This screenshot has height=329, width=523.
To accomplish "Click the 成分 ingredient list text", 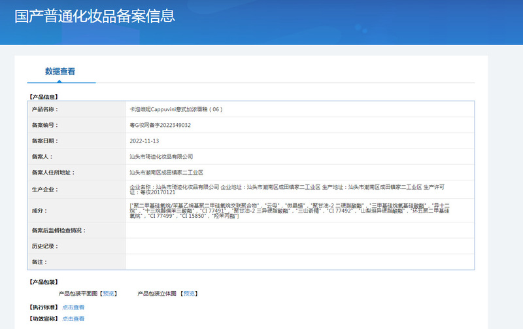I will click(290, 211).
